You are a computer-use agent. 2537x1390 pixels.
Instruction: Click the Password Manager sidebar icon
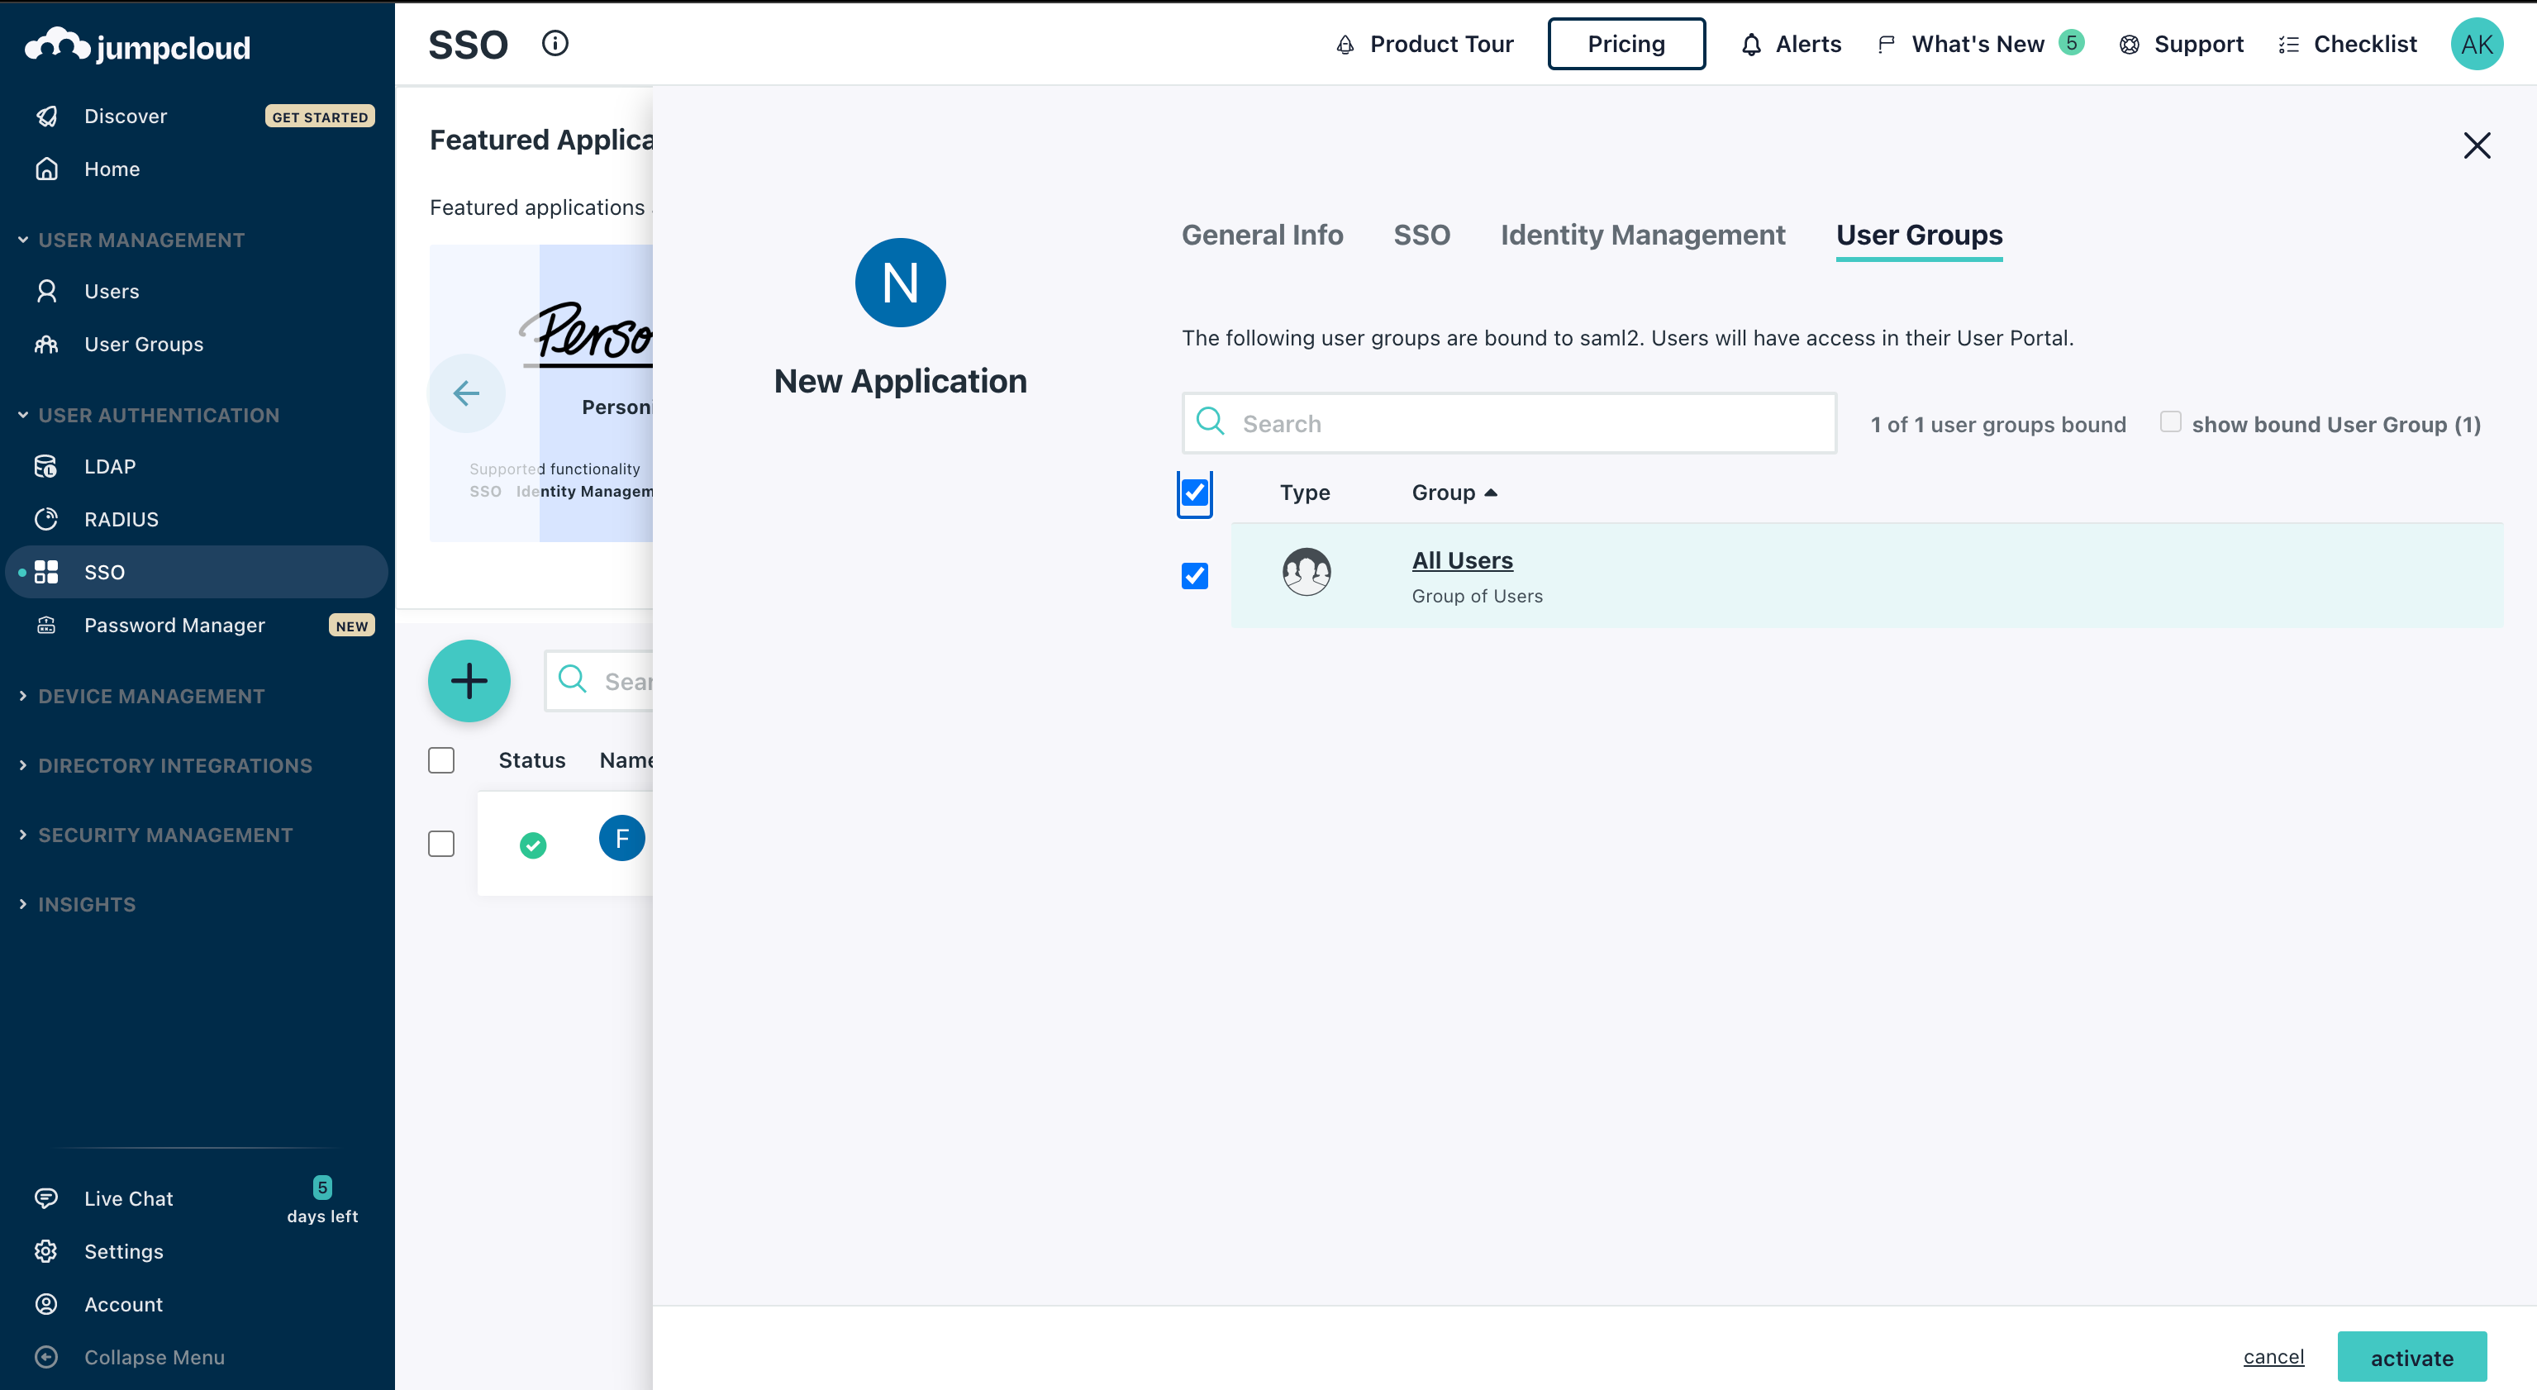pyautogui.click(x=46, y=625)
